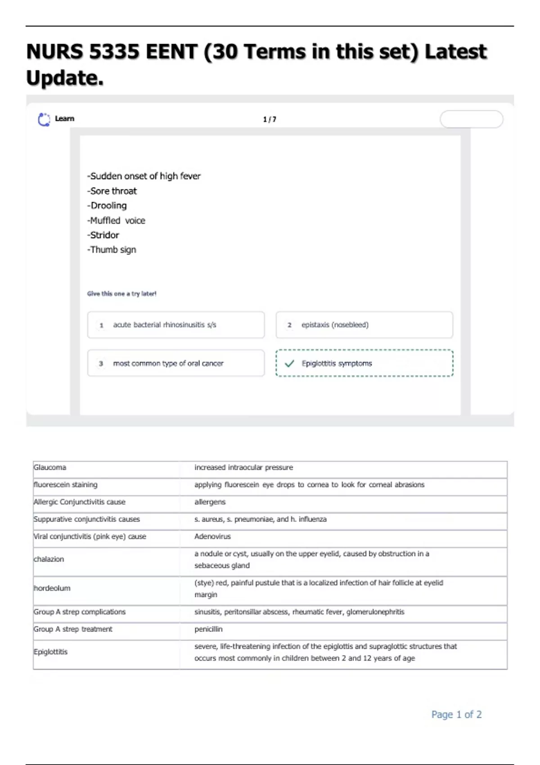Click the empty rounded field at top right
The height and width of the screenshot is (765, 540).
click(x=471, y=119)
